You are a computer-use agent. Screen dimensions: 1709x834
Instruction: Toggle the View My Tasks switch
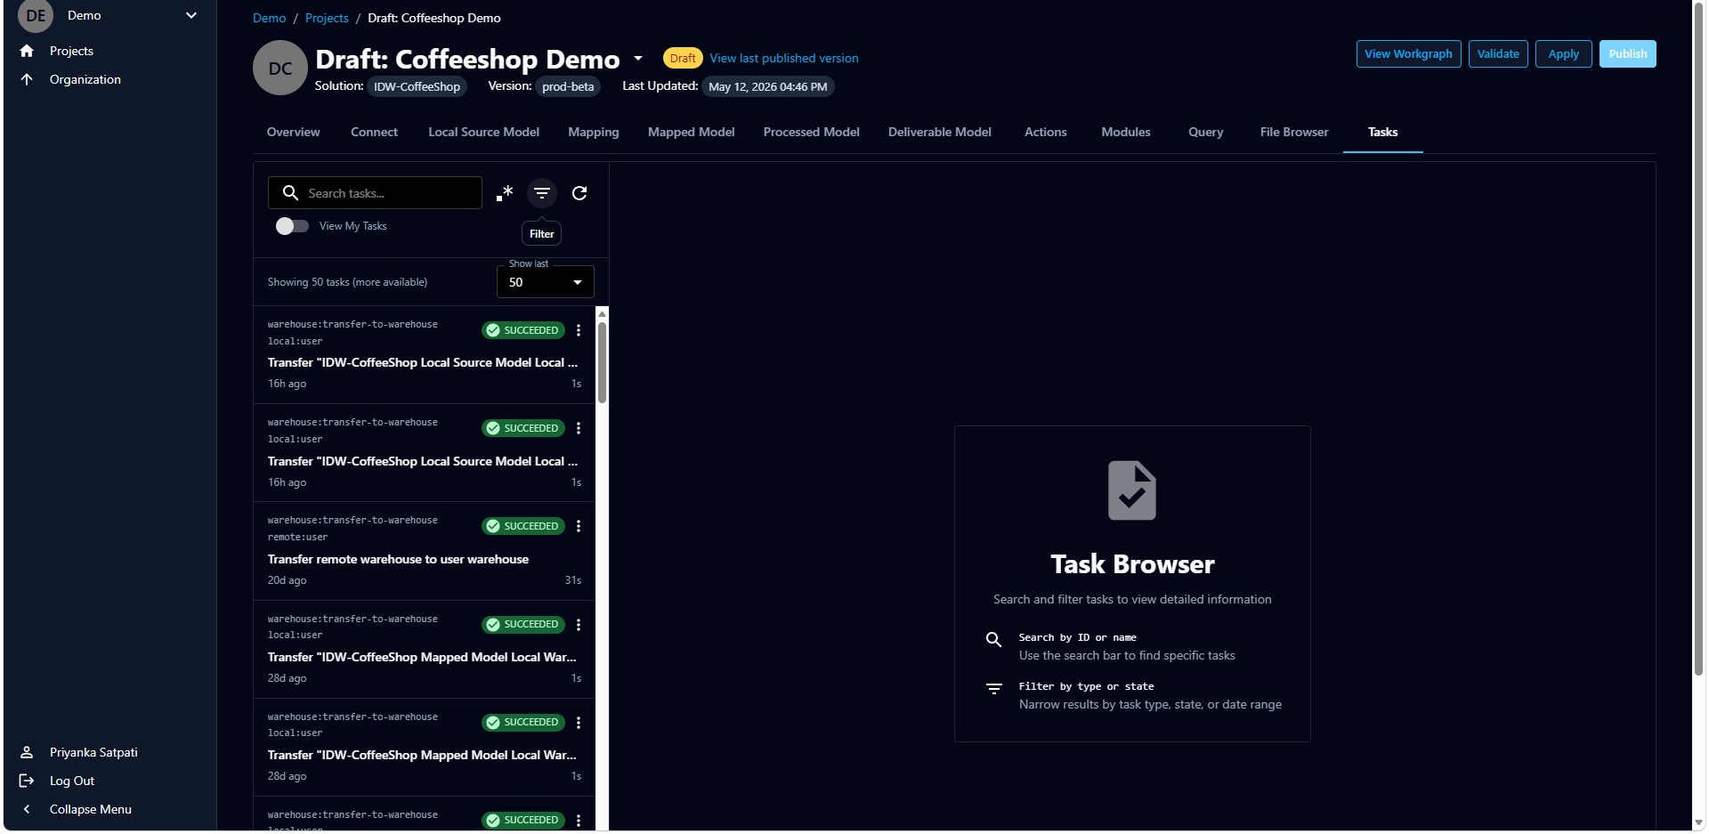(292, 226)
